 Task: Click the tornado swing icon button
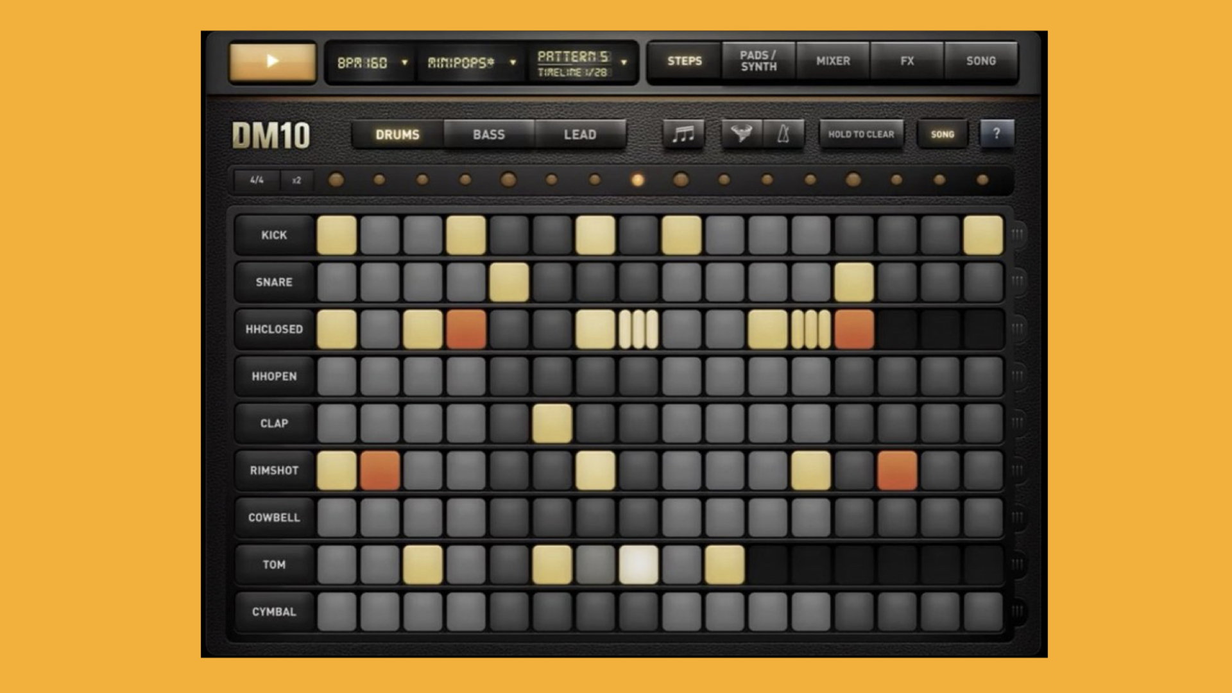[742, 134]
